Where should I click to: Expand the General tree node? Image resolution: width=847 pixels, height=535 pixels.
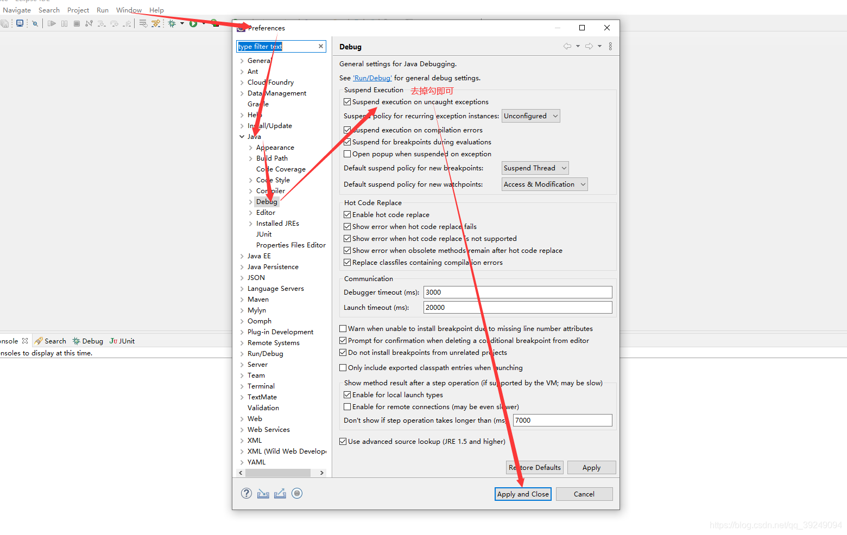click(x=242, y=61)
